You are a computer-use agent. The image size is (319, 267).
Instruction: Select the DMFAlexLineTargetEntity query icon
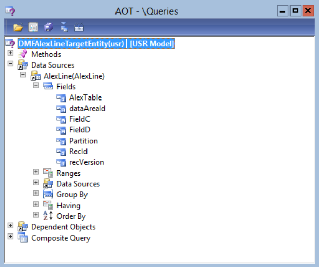pyautogui.click(x=10, y=43)
